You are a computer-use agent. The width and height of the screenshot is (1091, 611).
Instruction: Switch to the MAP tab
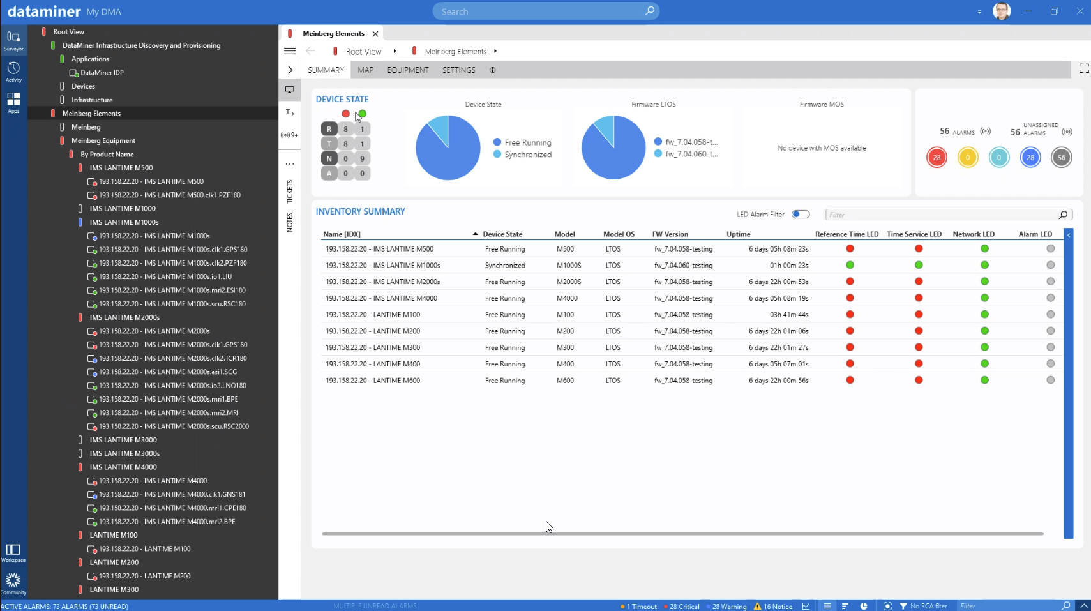point(366,70)
